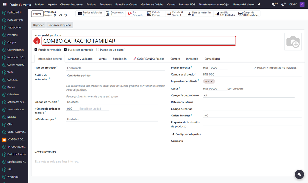
Task: Open Documentos stat button
Action: [115, 14]
